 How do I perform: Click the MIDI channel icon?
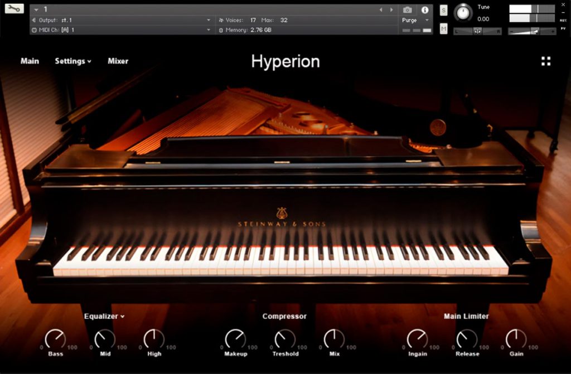point(34,30)
